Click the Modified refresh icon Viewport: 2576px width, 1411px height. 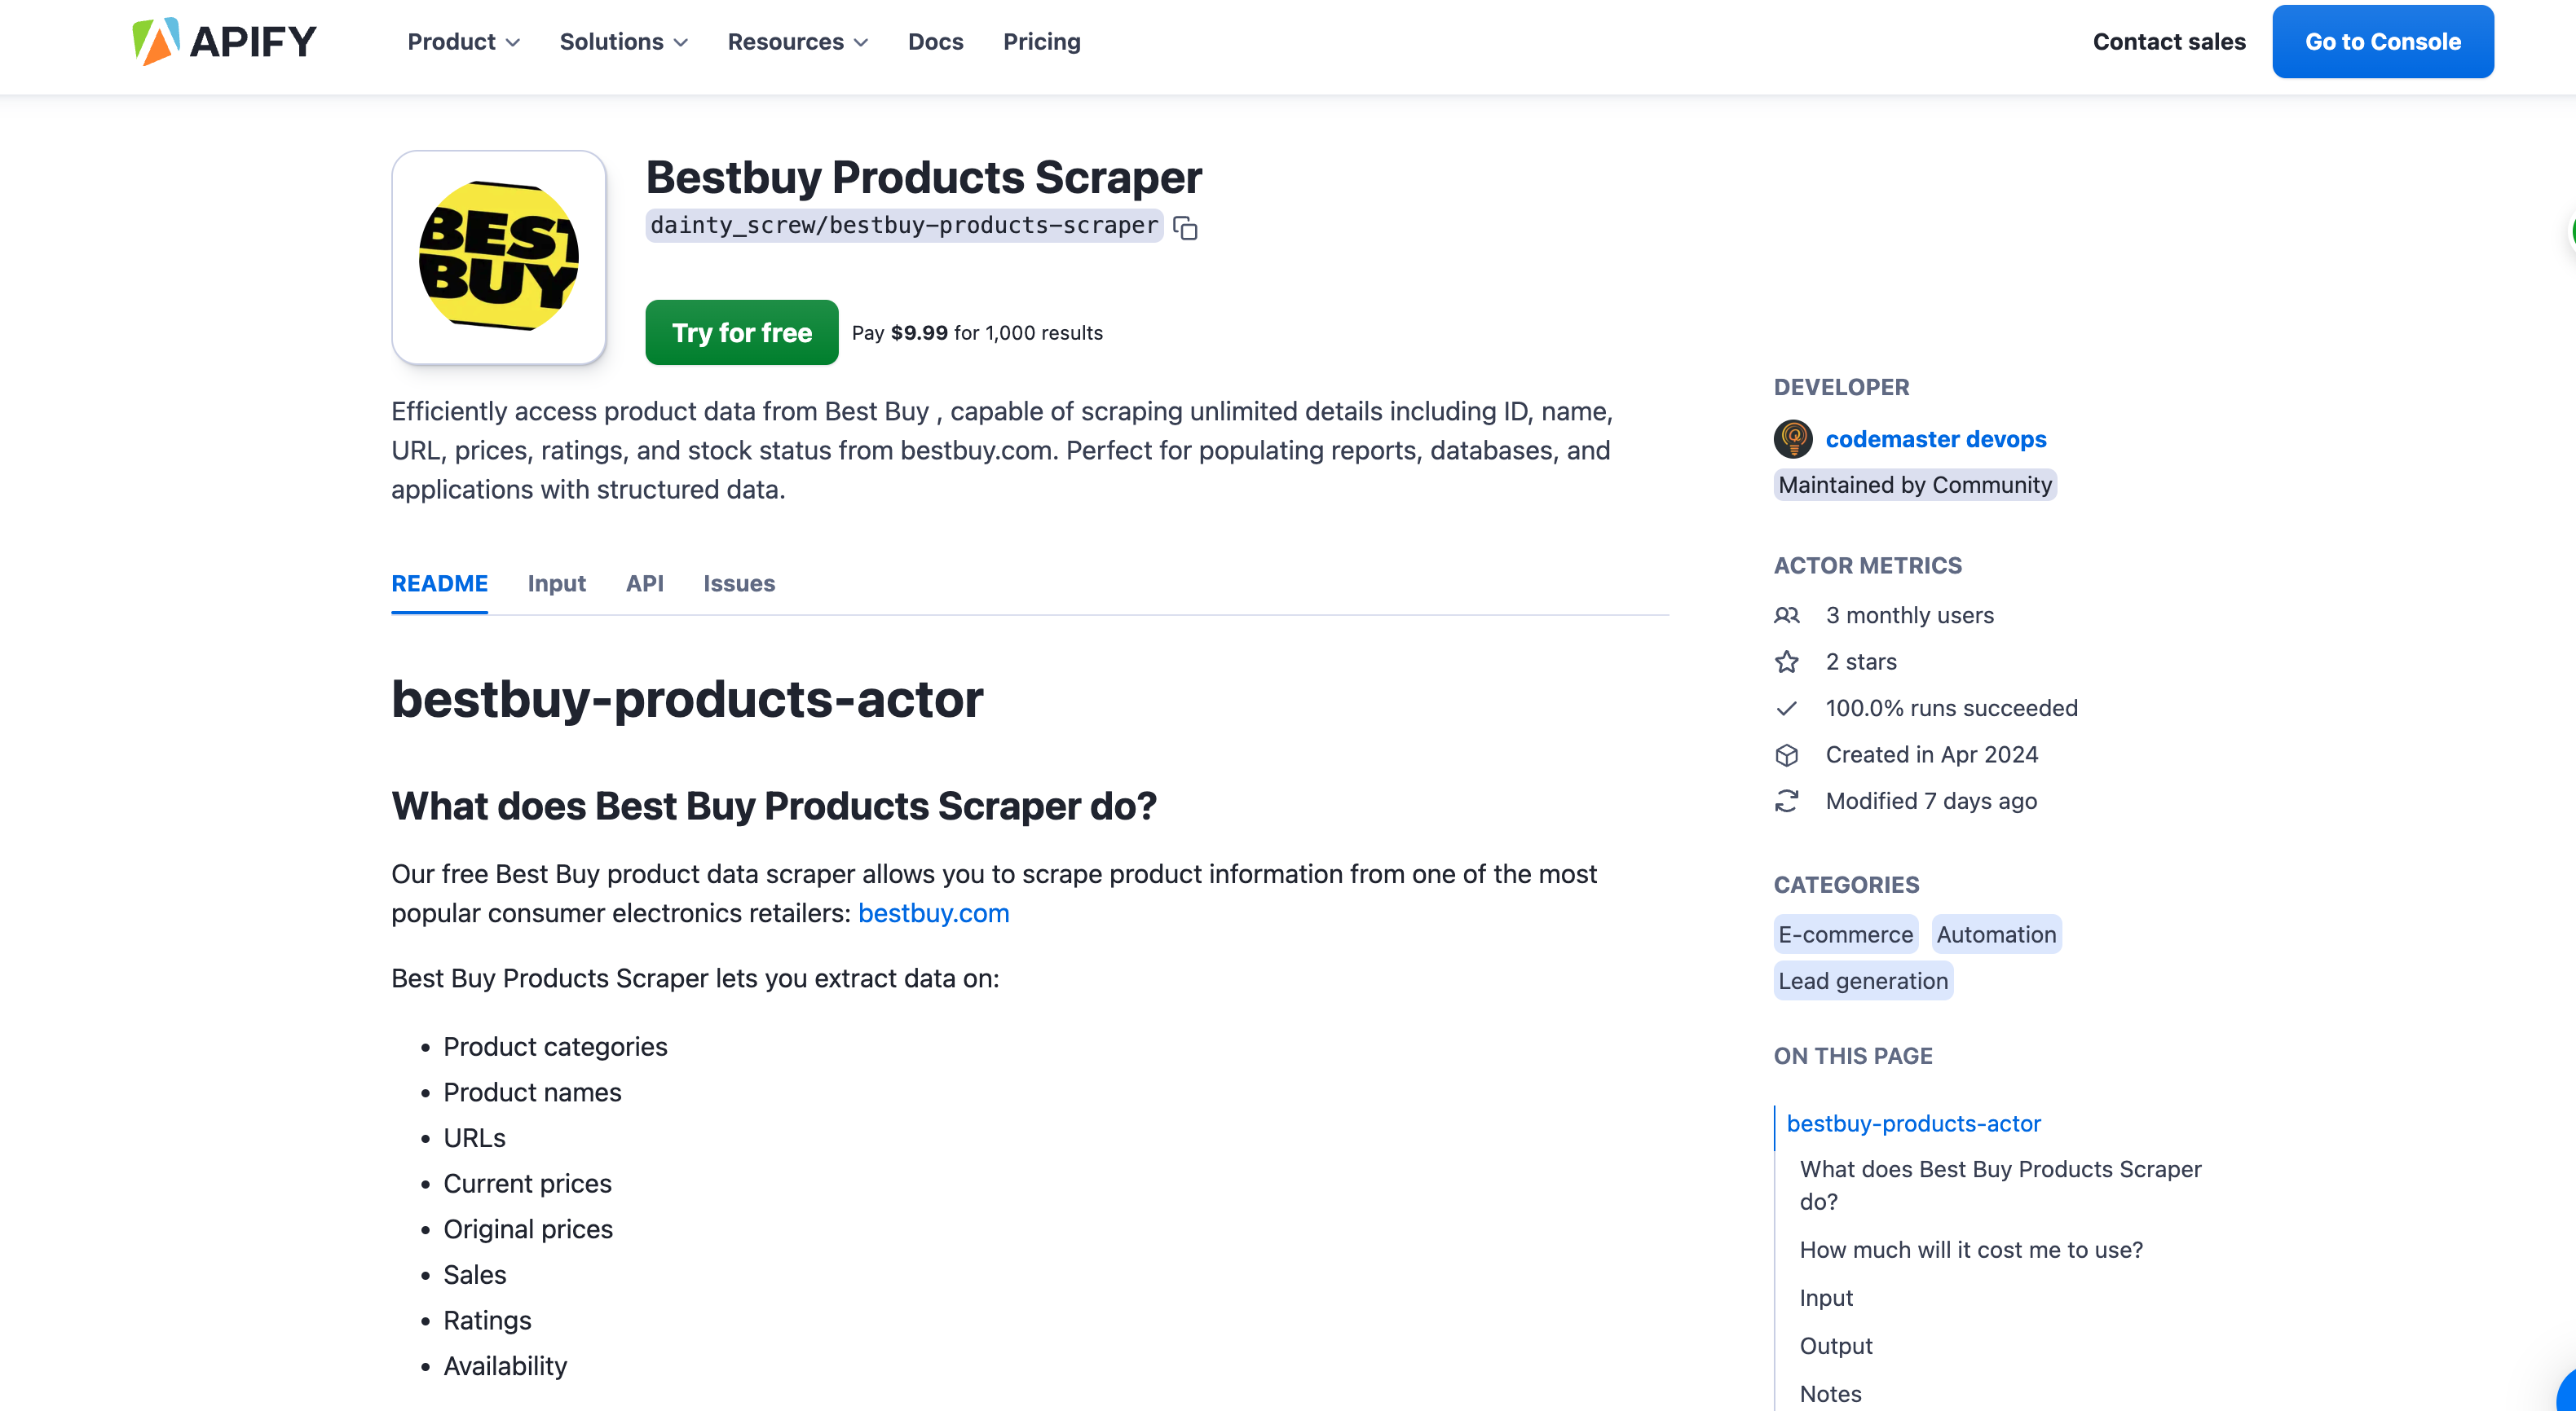(1787, 802)
